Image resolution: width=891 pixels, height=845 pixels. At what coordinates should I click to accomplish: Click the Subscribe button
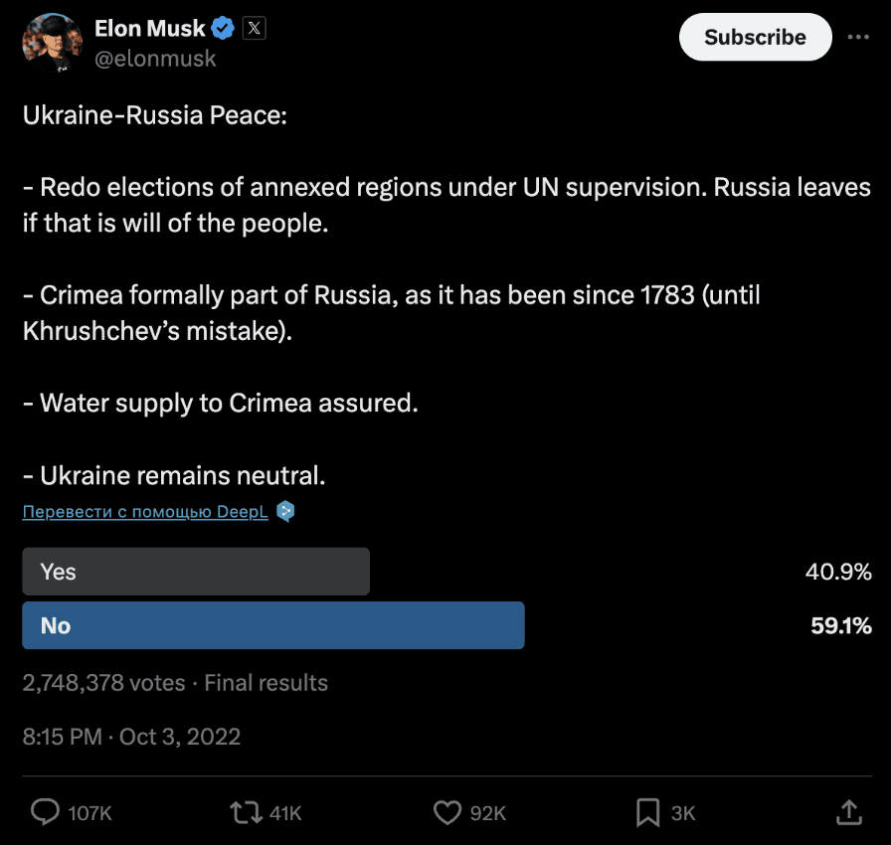(x=755, y=37)
